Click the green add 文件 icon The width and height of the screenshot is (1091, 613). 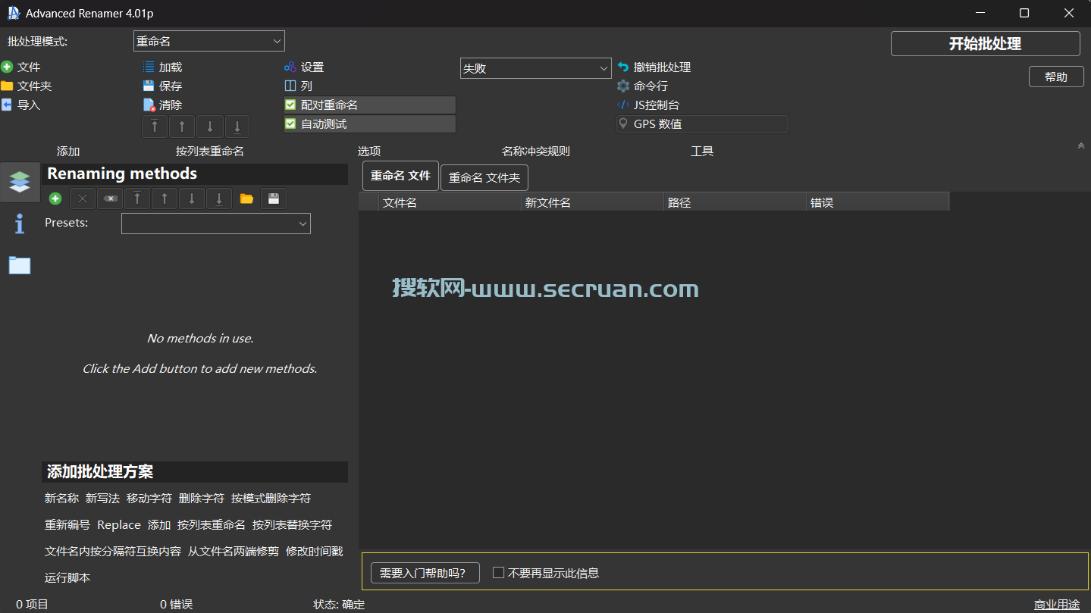(x=7, y=67)
